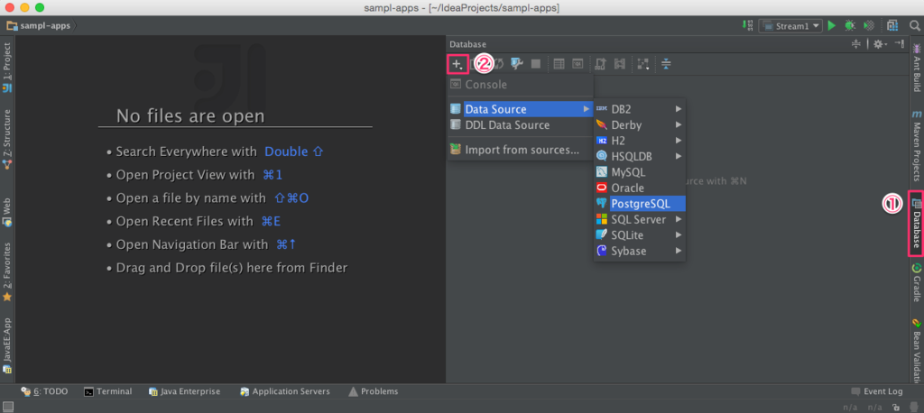Choose SQL Server data source
This screenshot has height=413, width=924.
[640, 219]
